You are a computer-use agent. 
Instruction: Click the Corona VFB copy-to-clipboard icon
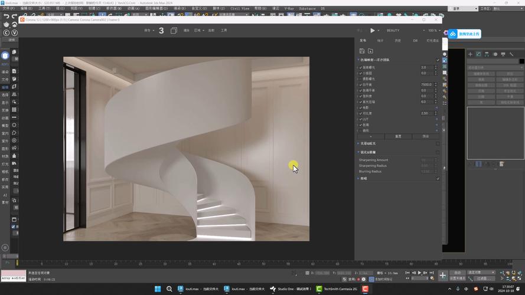(x=174, y=30)
